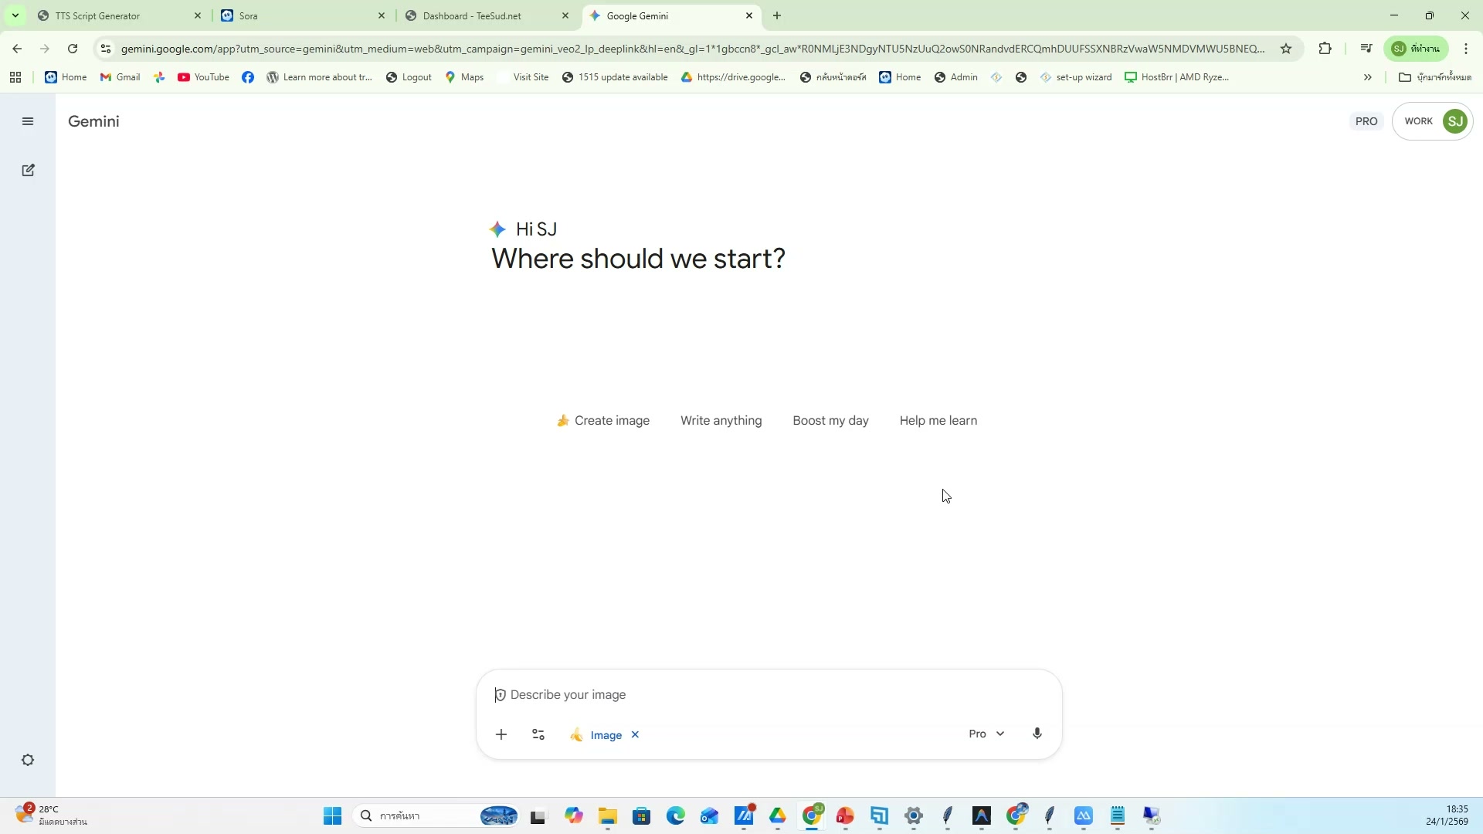This screenshot has height=834, width=1483.
Task: Open the tab search chevron
Action: coord(15,15)
